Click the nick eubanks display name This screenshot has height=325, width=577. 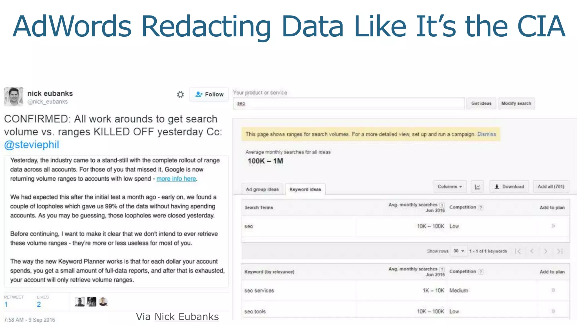coord(50,93)
